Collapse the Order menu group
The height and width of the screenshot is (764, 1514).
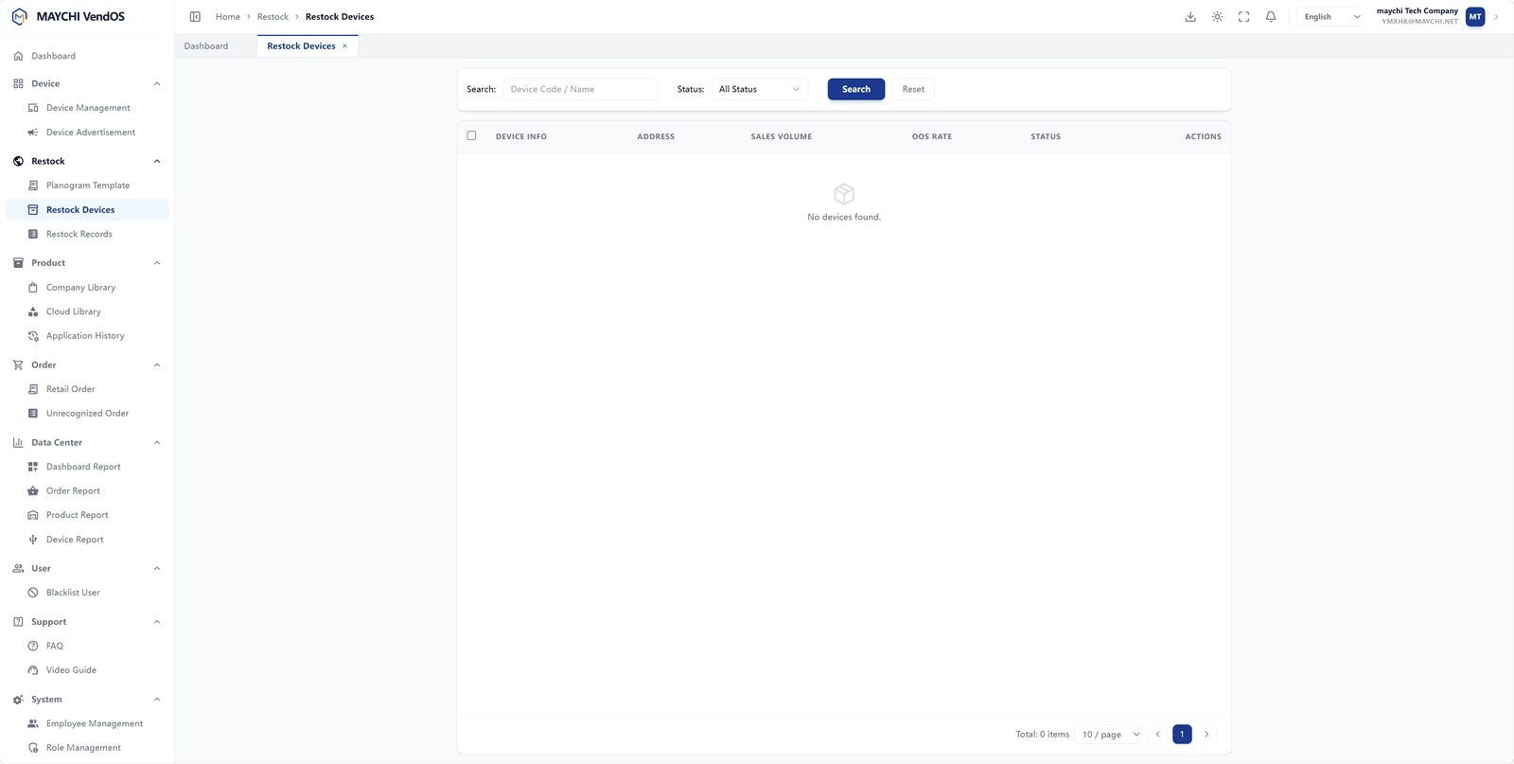[157, 364]
